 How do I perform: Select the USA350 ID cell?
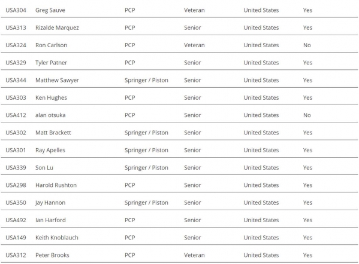16,202
